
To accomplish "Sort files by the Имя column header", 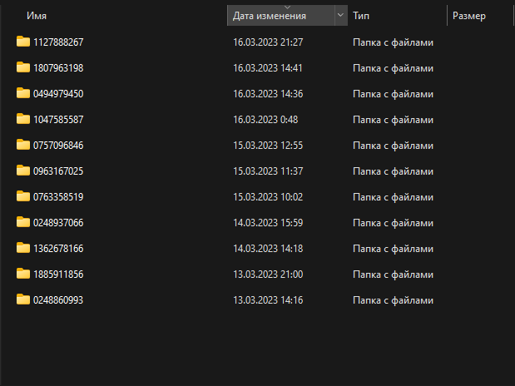I will coord(36,16).
